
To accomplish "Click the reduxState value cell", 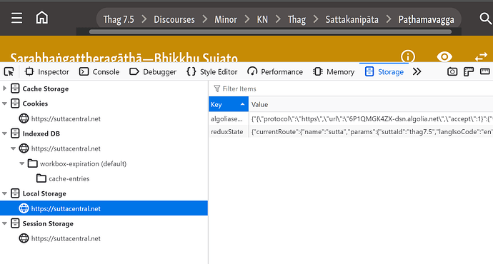I will (x=371, y=131).
